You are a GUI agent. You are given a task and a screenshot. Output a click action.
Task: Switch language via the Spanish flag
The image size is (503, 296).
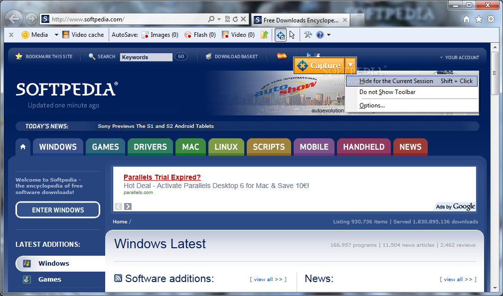282,56
